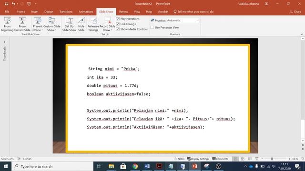Click the user name Vuokila Johanna
Image resolution: width=305 pixels, height=171 pixels.
click(248, 4)
